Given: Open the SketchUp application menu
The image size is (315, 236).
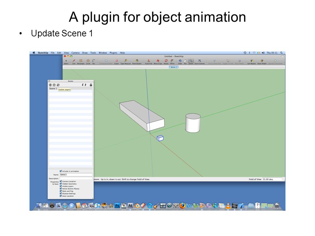Looking at the screenshot, I should [43, 53].
